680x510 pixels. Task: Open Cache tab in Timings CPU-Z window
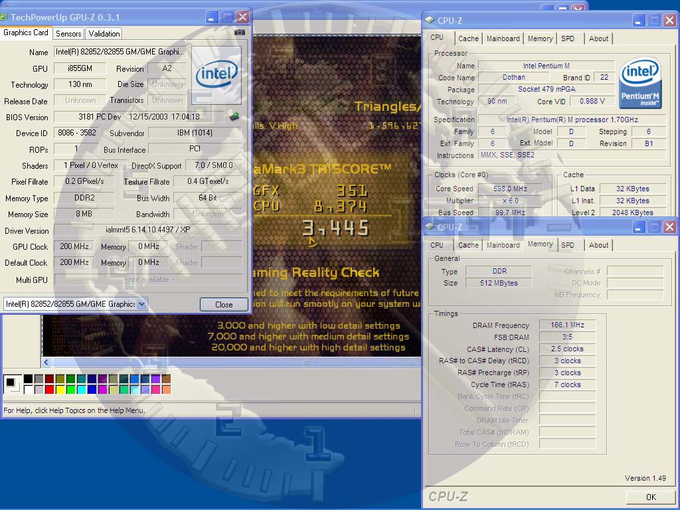(468, 245)
